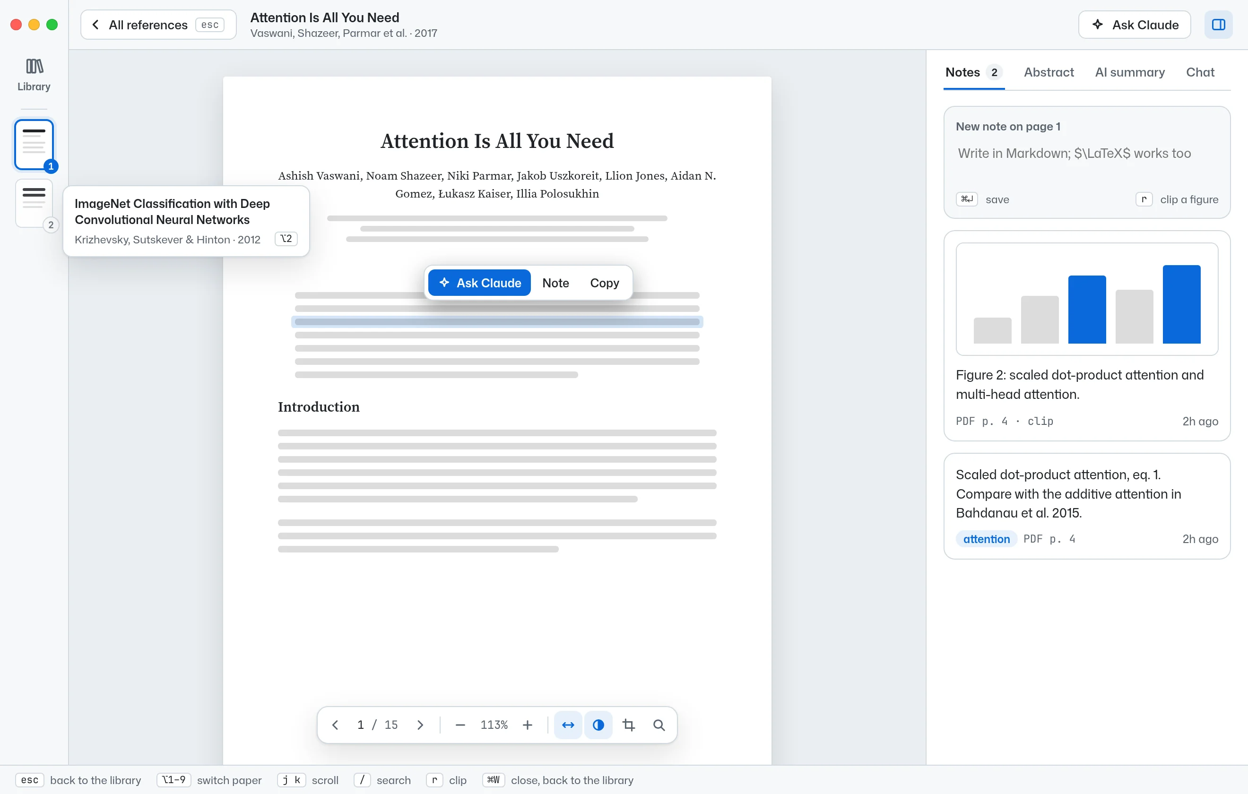This screenshot has height=794, width=1248.
Task: Click the highlighted line in the abstract
Action: pos(496,322)
